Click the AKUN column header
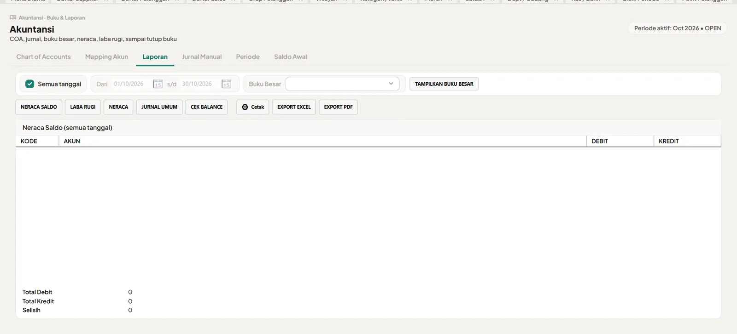 [322, 141]
